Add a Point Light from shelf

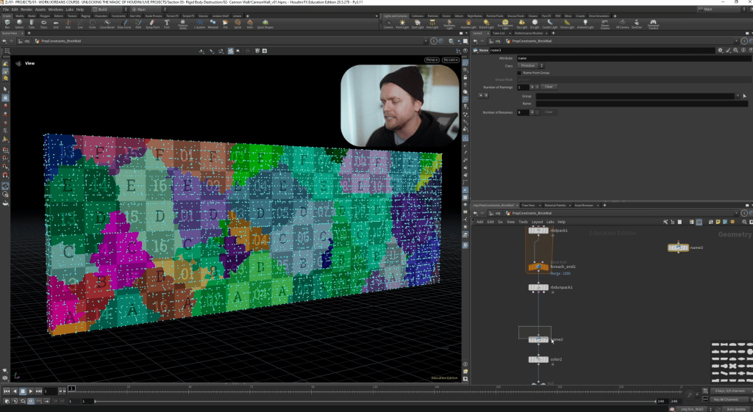(402, 24)
